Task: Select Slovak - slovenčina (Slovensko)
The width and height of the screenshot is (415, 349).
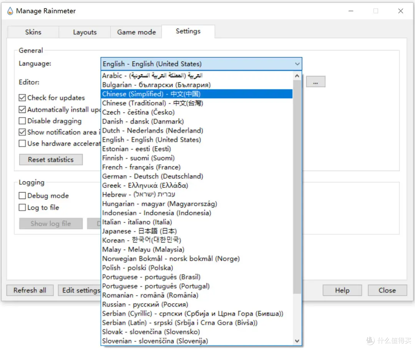Action: (197, 332)
